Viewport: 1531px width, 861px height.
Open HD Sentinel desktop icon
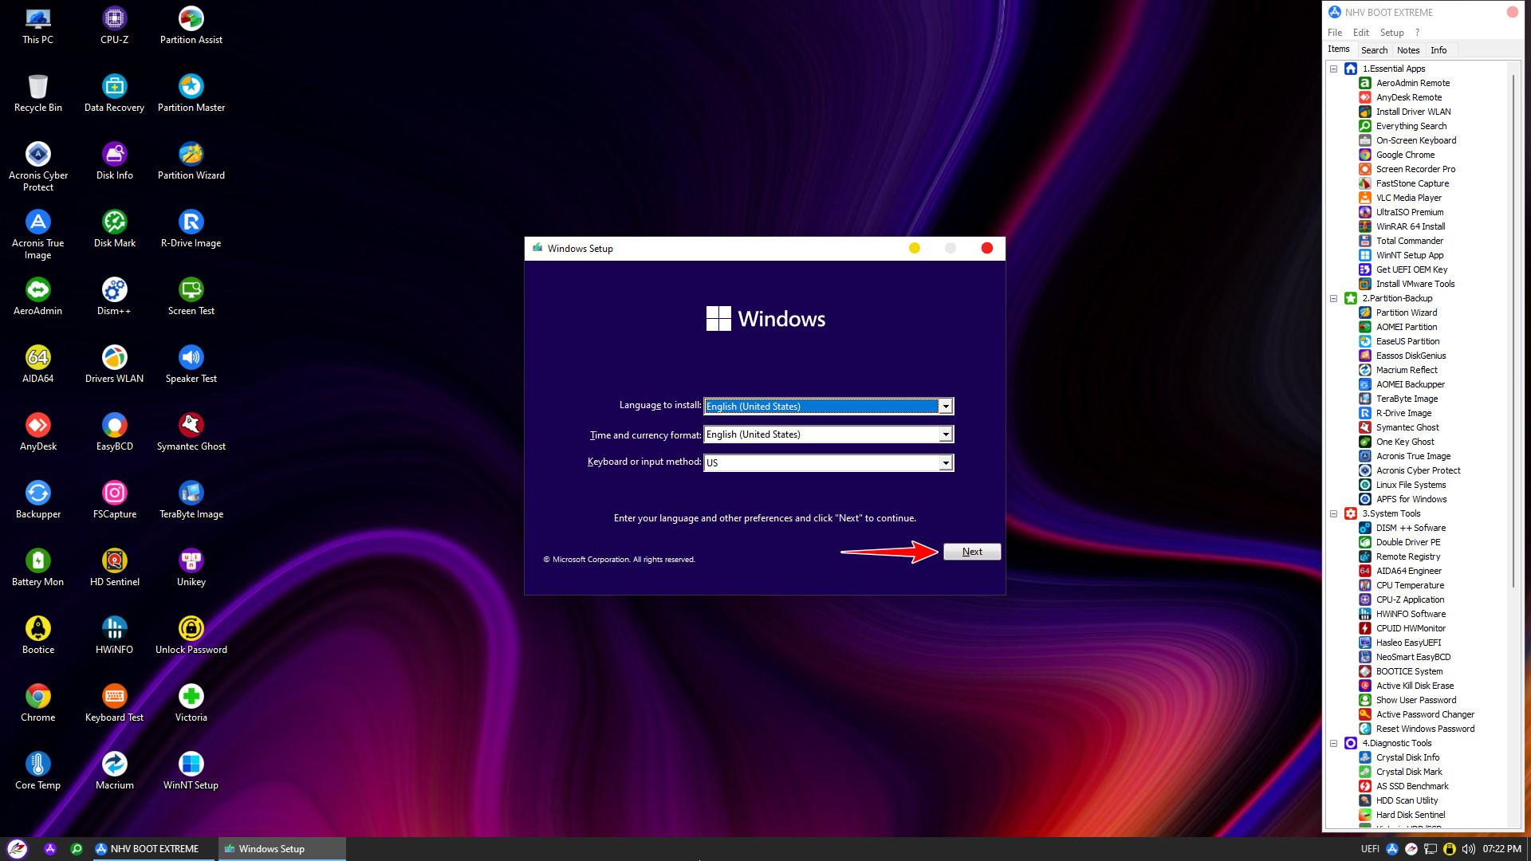coord(114,561)
